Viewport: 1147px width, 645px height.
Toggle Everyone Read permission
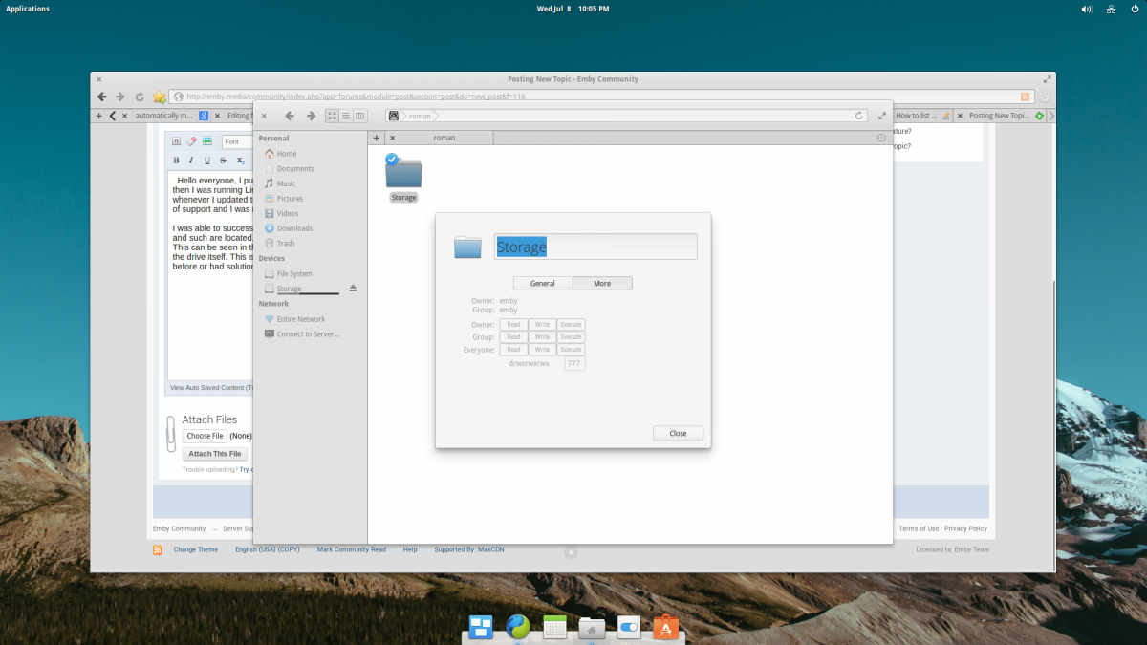(513, 350)
